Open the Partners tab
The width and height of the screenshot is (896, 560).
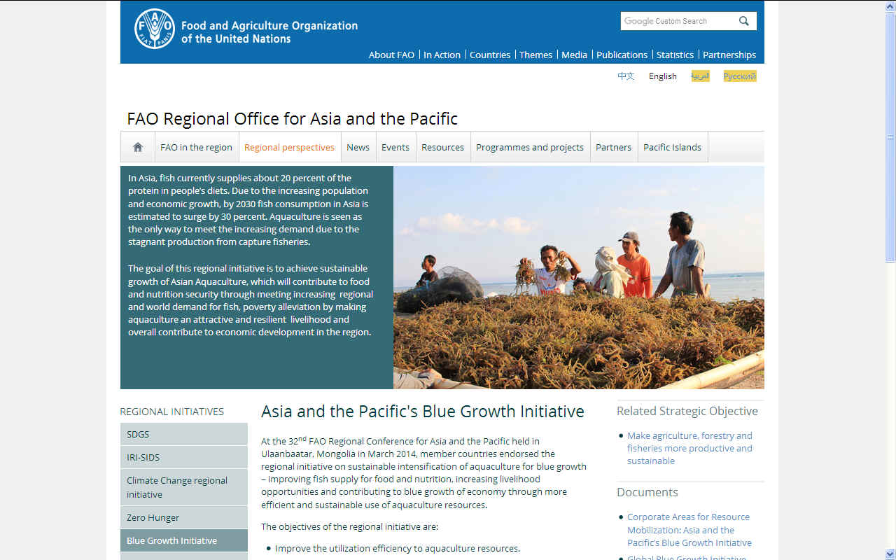(x=614, y=147)
